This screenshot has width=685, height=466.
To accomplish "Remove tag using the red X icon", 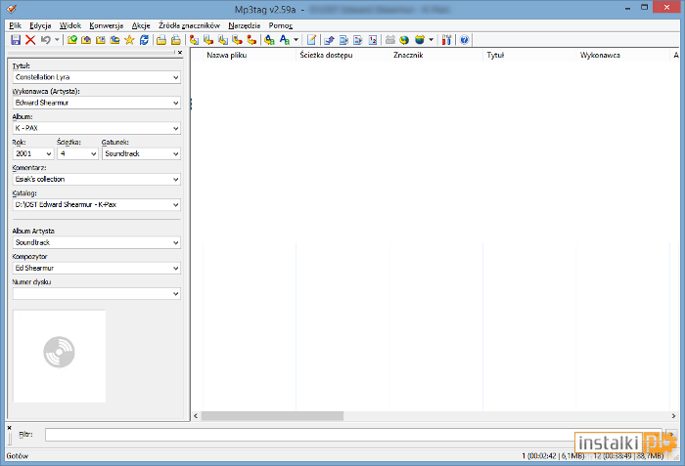I will click(30, 40).
